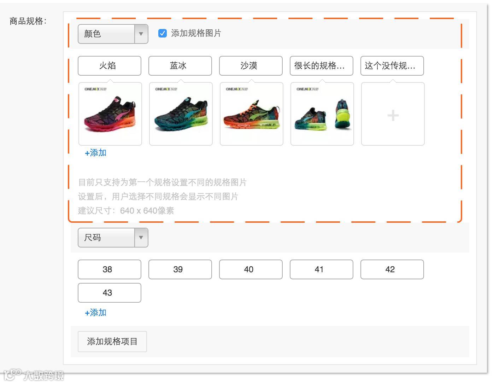The image size is (494, 384).
Task: Select the 蓝冰 color value
Action: tap(180, 66)
